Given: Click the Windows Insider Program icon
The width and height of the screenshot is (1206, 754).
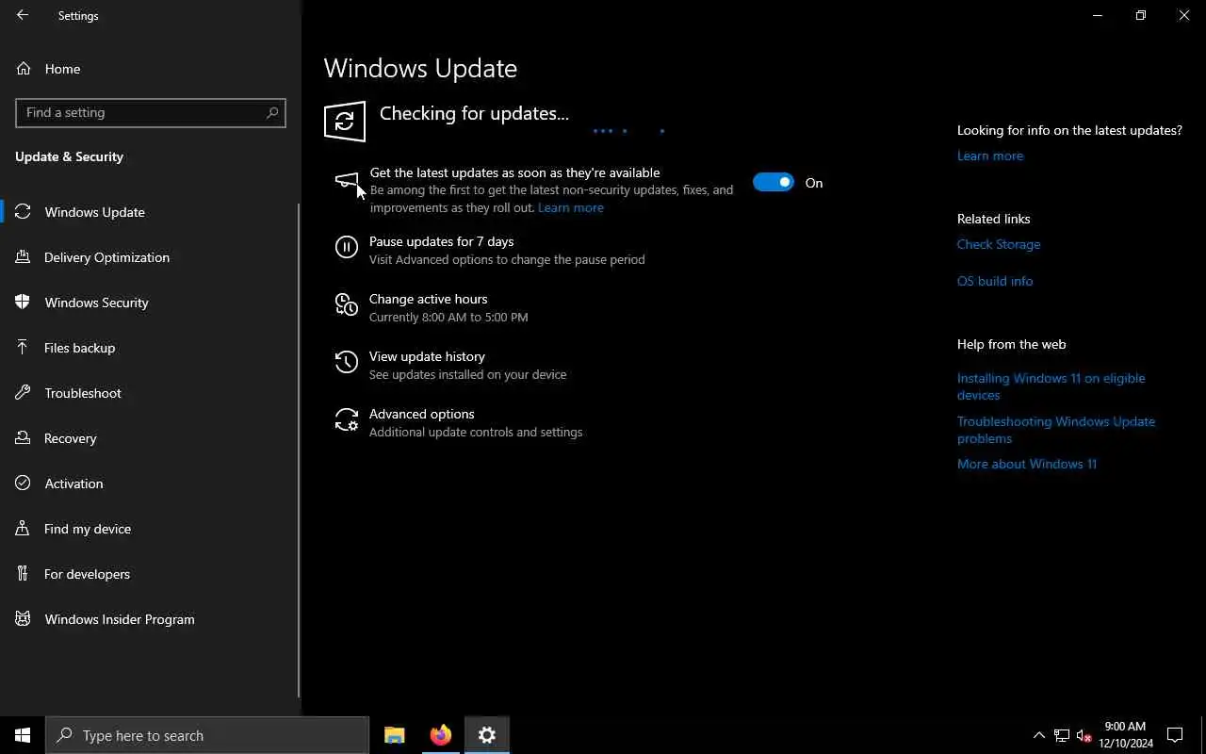Looking at the screenshot, I should click(23, 619).
